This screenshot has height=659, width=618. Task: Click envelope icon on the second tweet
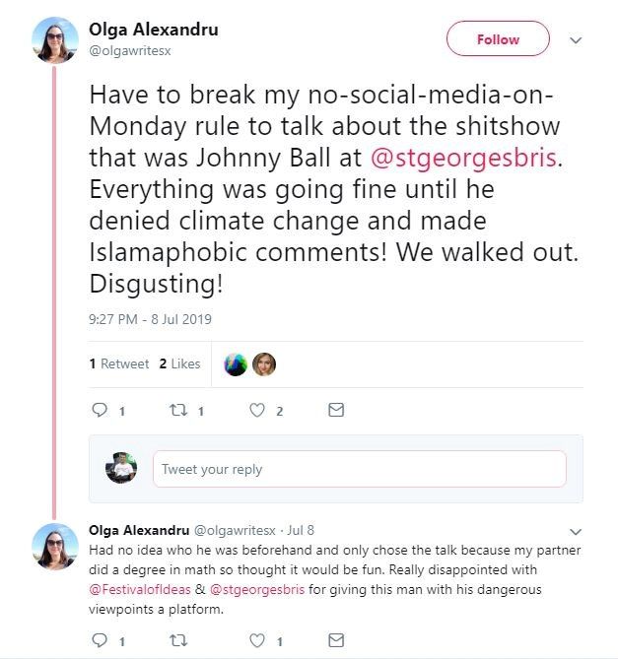336,640
